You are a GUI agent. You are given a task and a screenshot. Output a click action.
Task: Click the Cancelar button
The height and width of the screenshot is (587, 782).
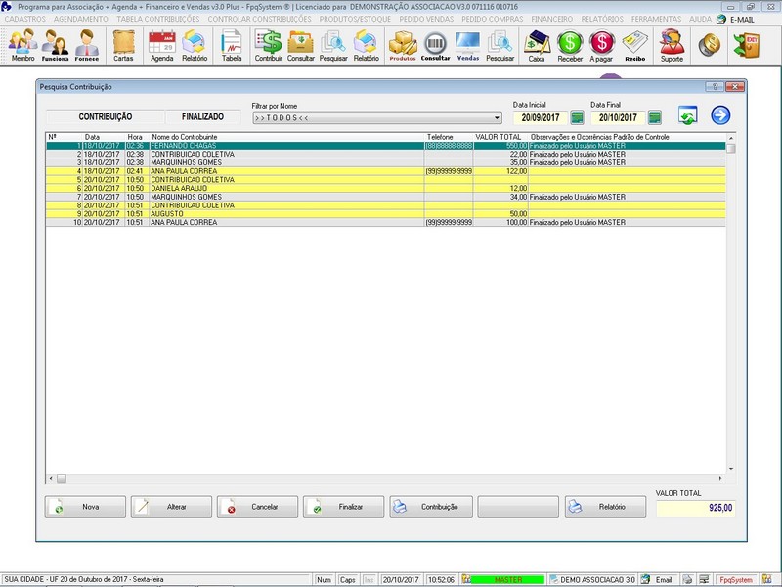257,507
